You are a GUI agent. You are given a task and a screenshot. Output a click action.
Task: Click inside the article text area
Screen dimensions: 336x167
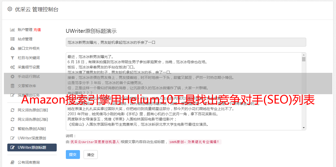click(x=184, y=91)
